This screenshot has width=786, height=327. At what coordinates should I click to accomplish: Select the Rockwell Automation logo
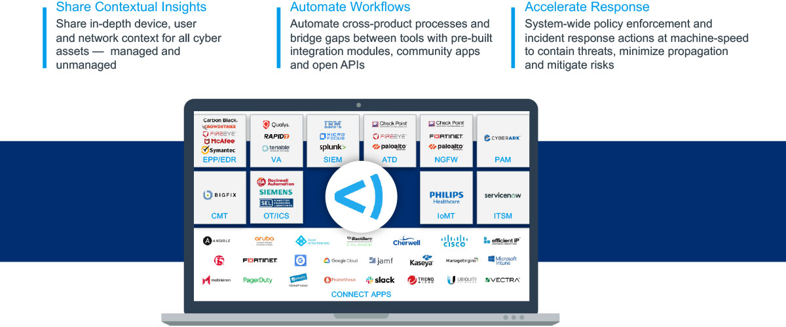click(276, 182)
